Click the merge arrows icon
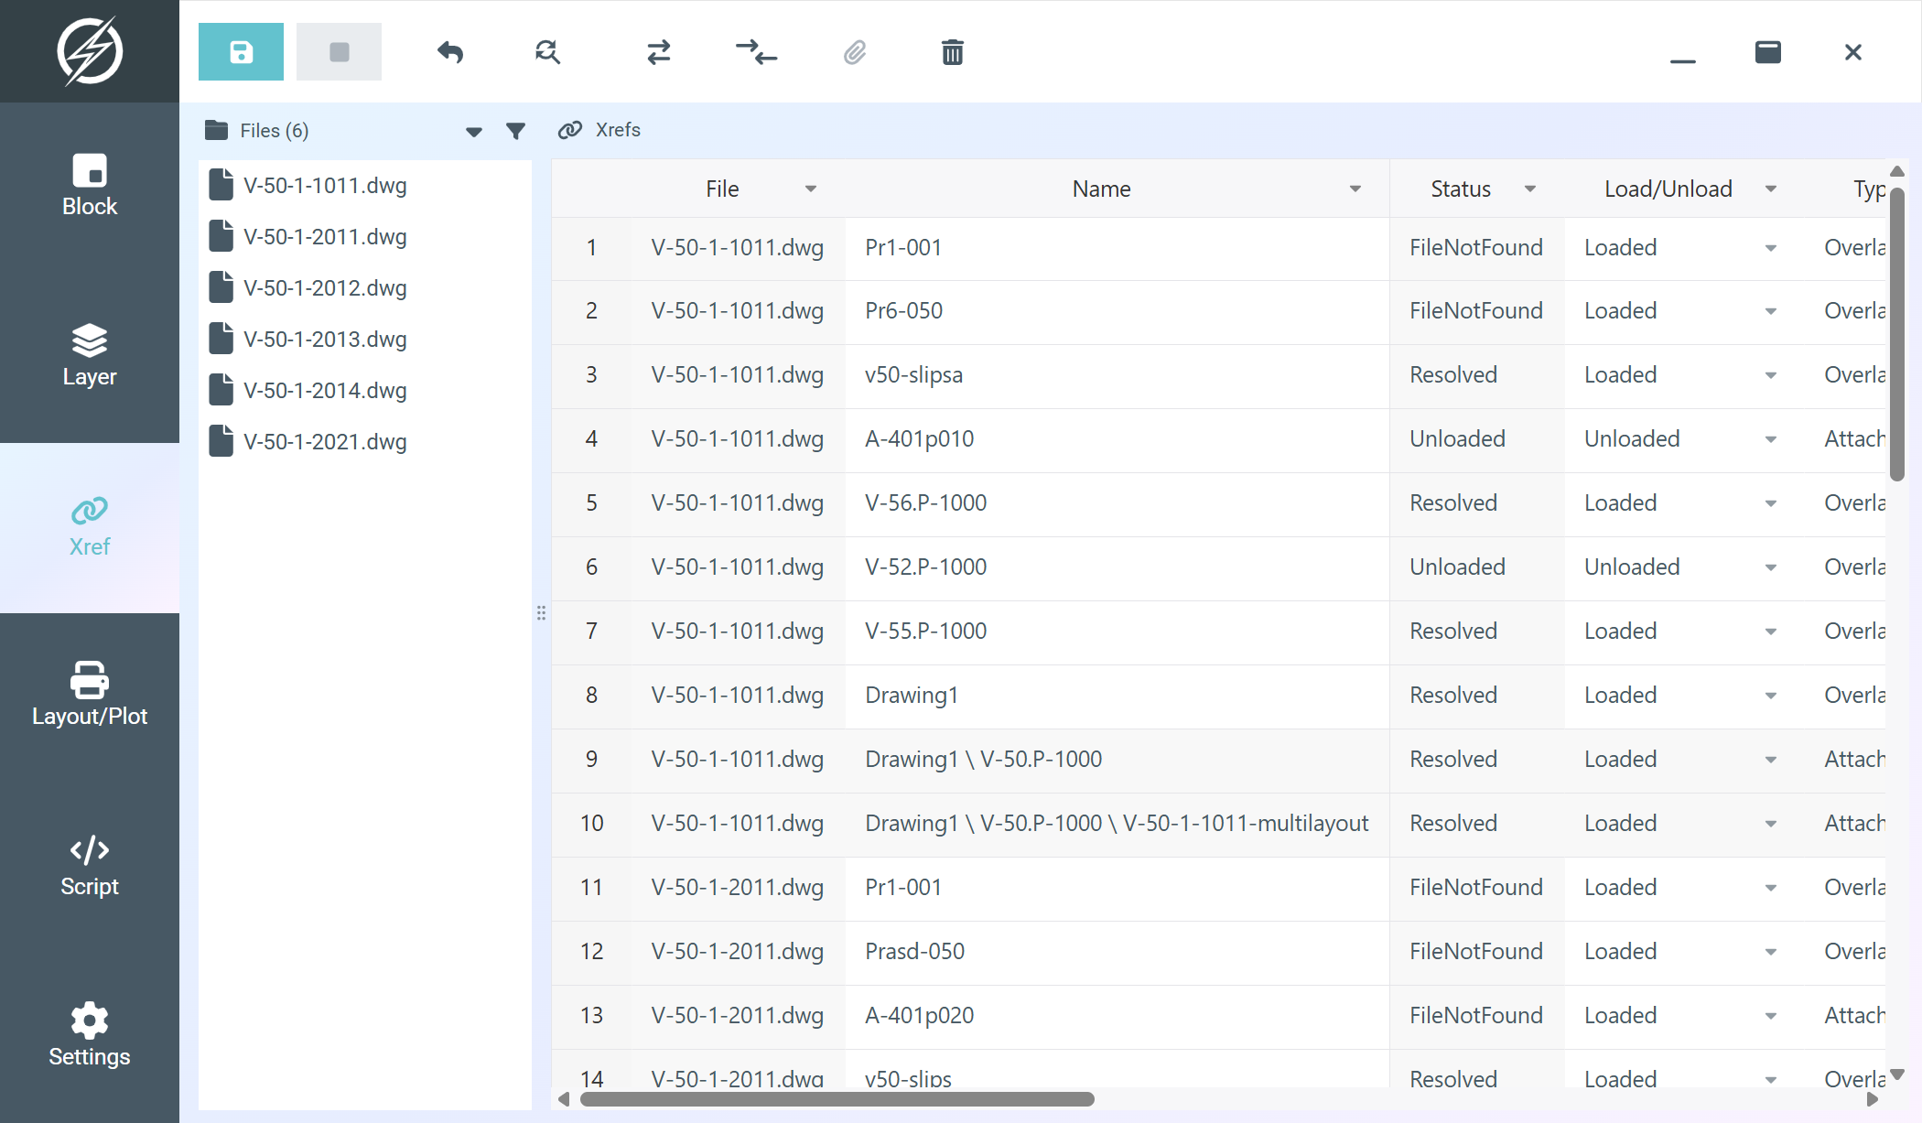The image size is (1922, 1123). [757, 52]
